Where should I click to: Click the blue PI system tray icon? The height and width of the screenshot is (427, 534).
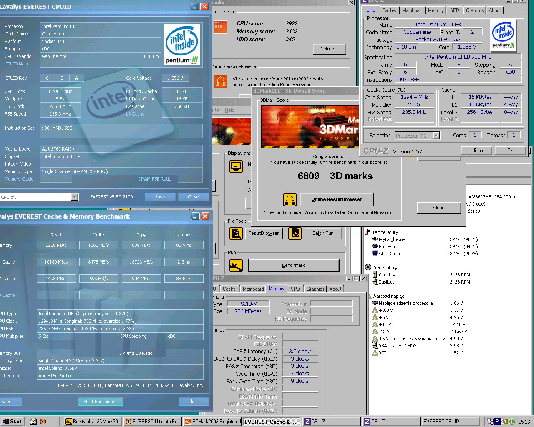[498, 422]
